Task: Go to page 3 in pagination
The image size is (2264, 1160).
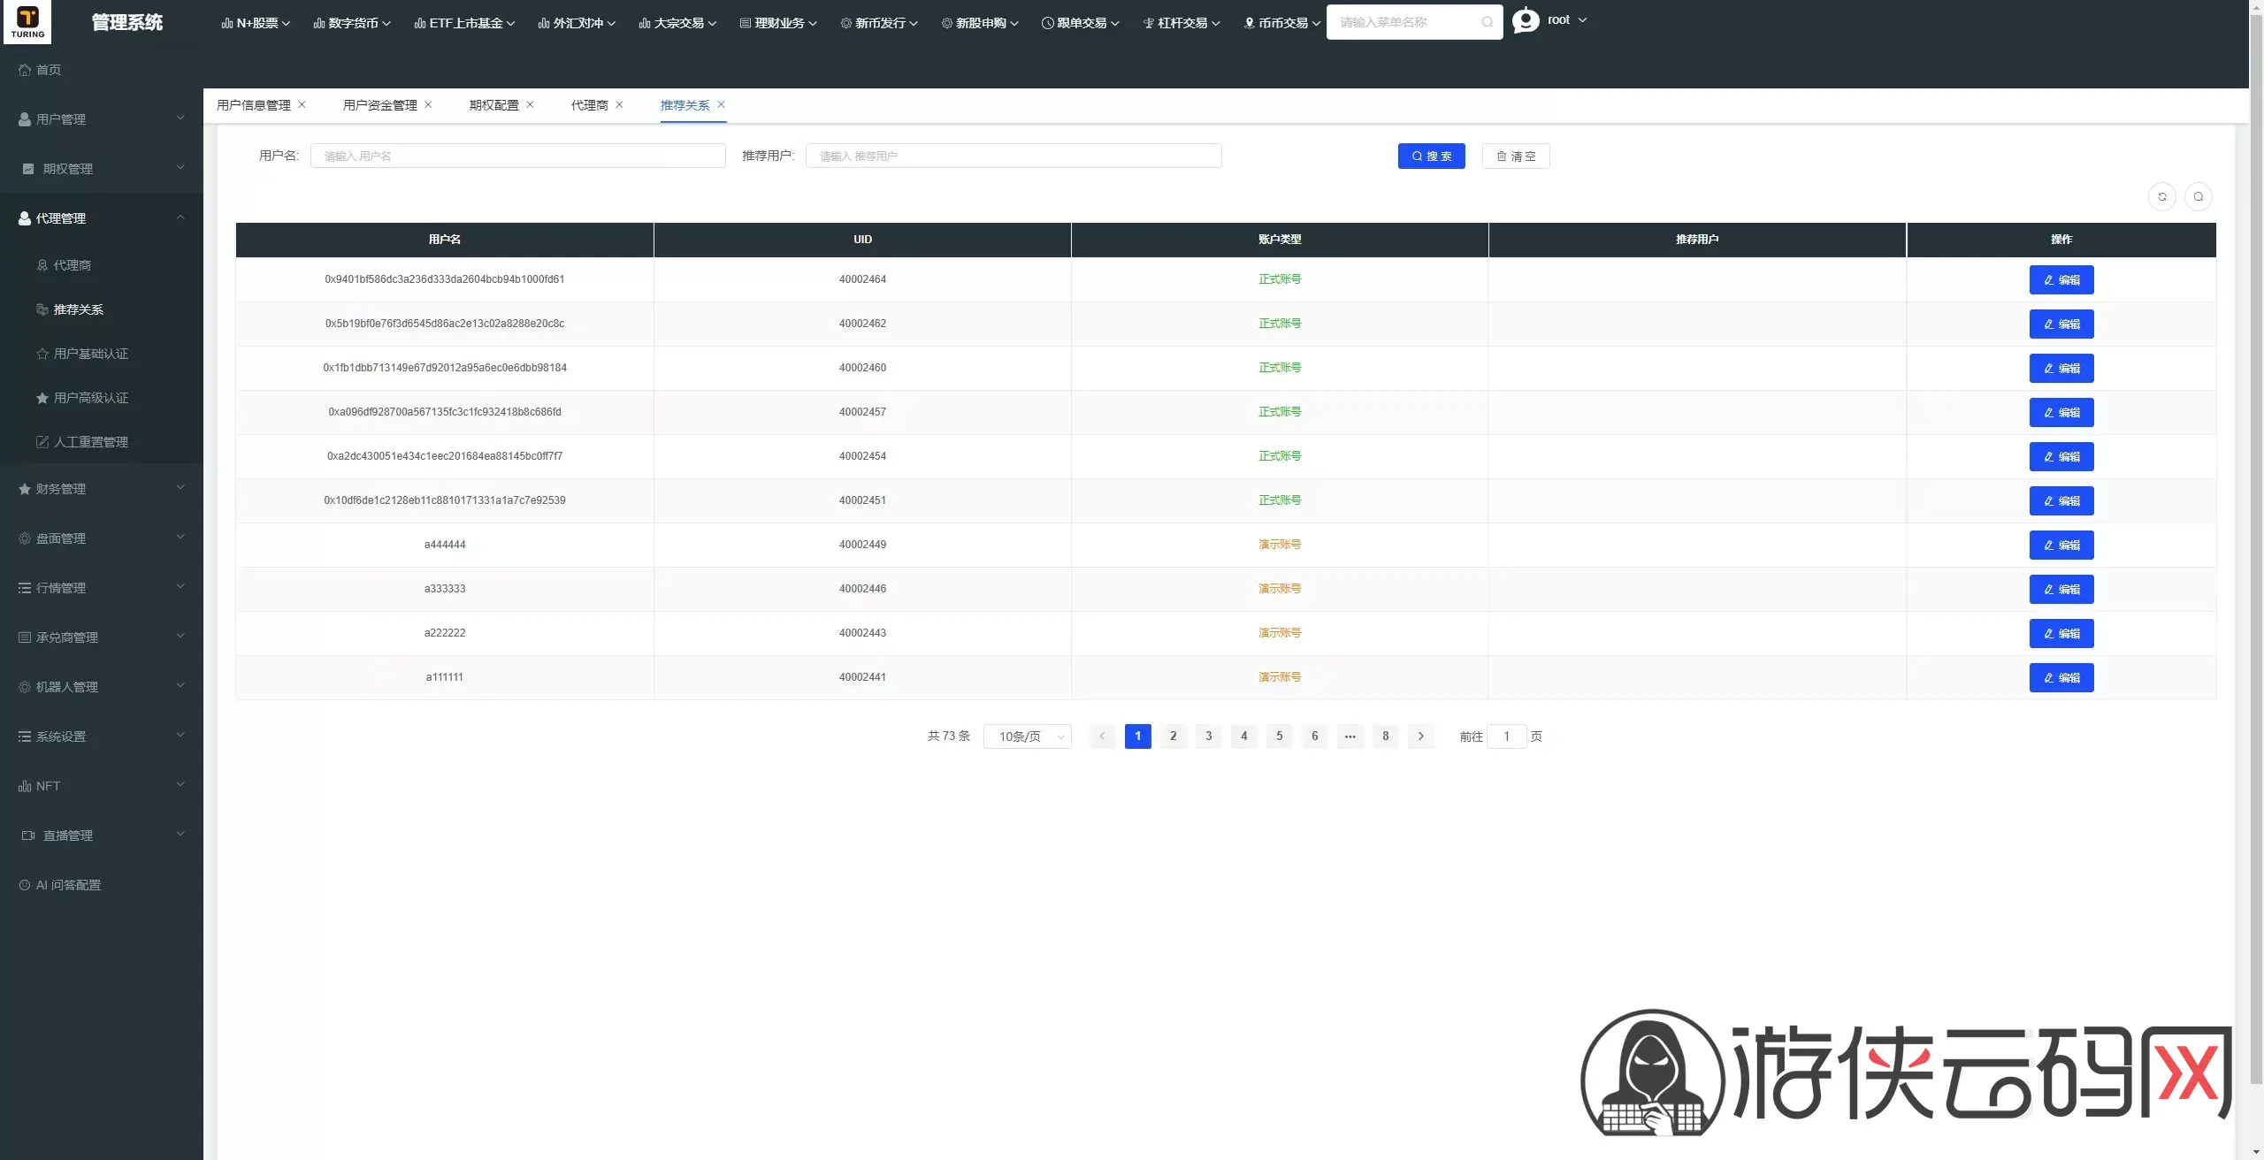Action: point(1208,736)
